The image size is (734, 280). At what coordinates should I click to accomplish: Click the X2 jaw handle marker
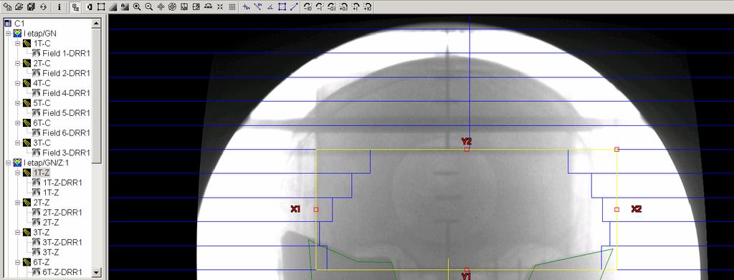617,209
